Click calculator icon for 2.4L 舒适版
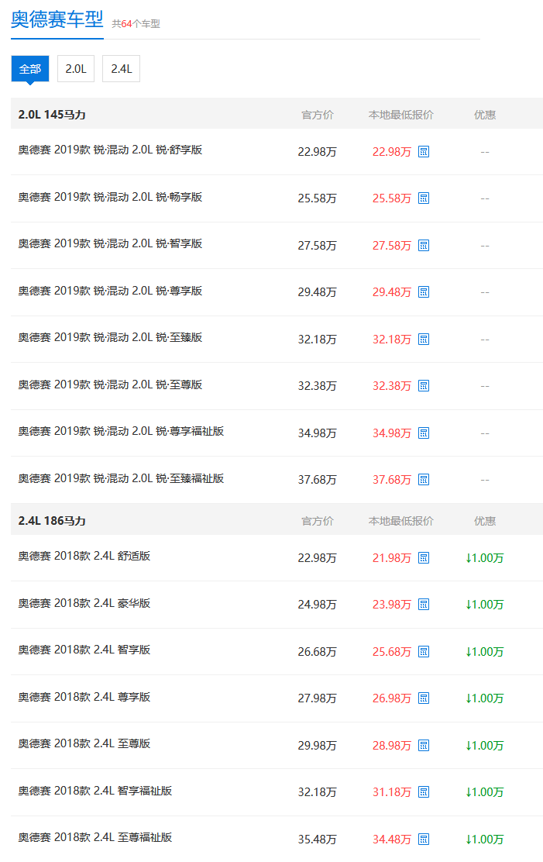 pos(424,558)
